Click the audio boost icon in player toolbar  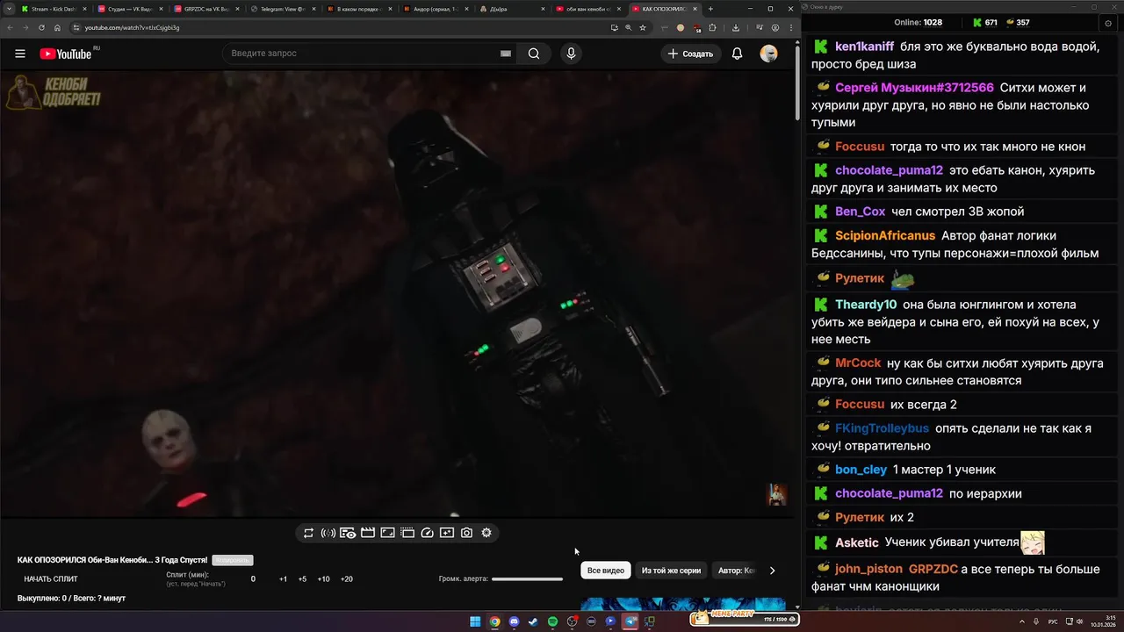(328, 533)
